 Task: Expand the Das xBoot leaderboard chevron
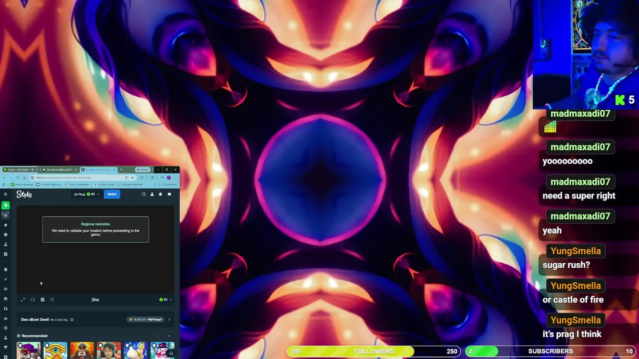click(169, 320)
